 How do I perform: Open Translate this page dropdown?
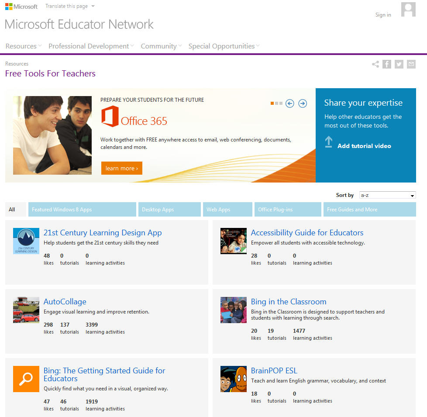click(70, 6)
